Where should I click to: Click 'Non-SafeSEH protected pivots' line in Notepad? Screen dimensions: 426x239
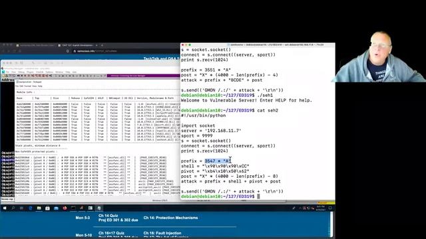[36, 152]
